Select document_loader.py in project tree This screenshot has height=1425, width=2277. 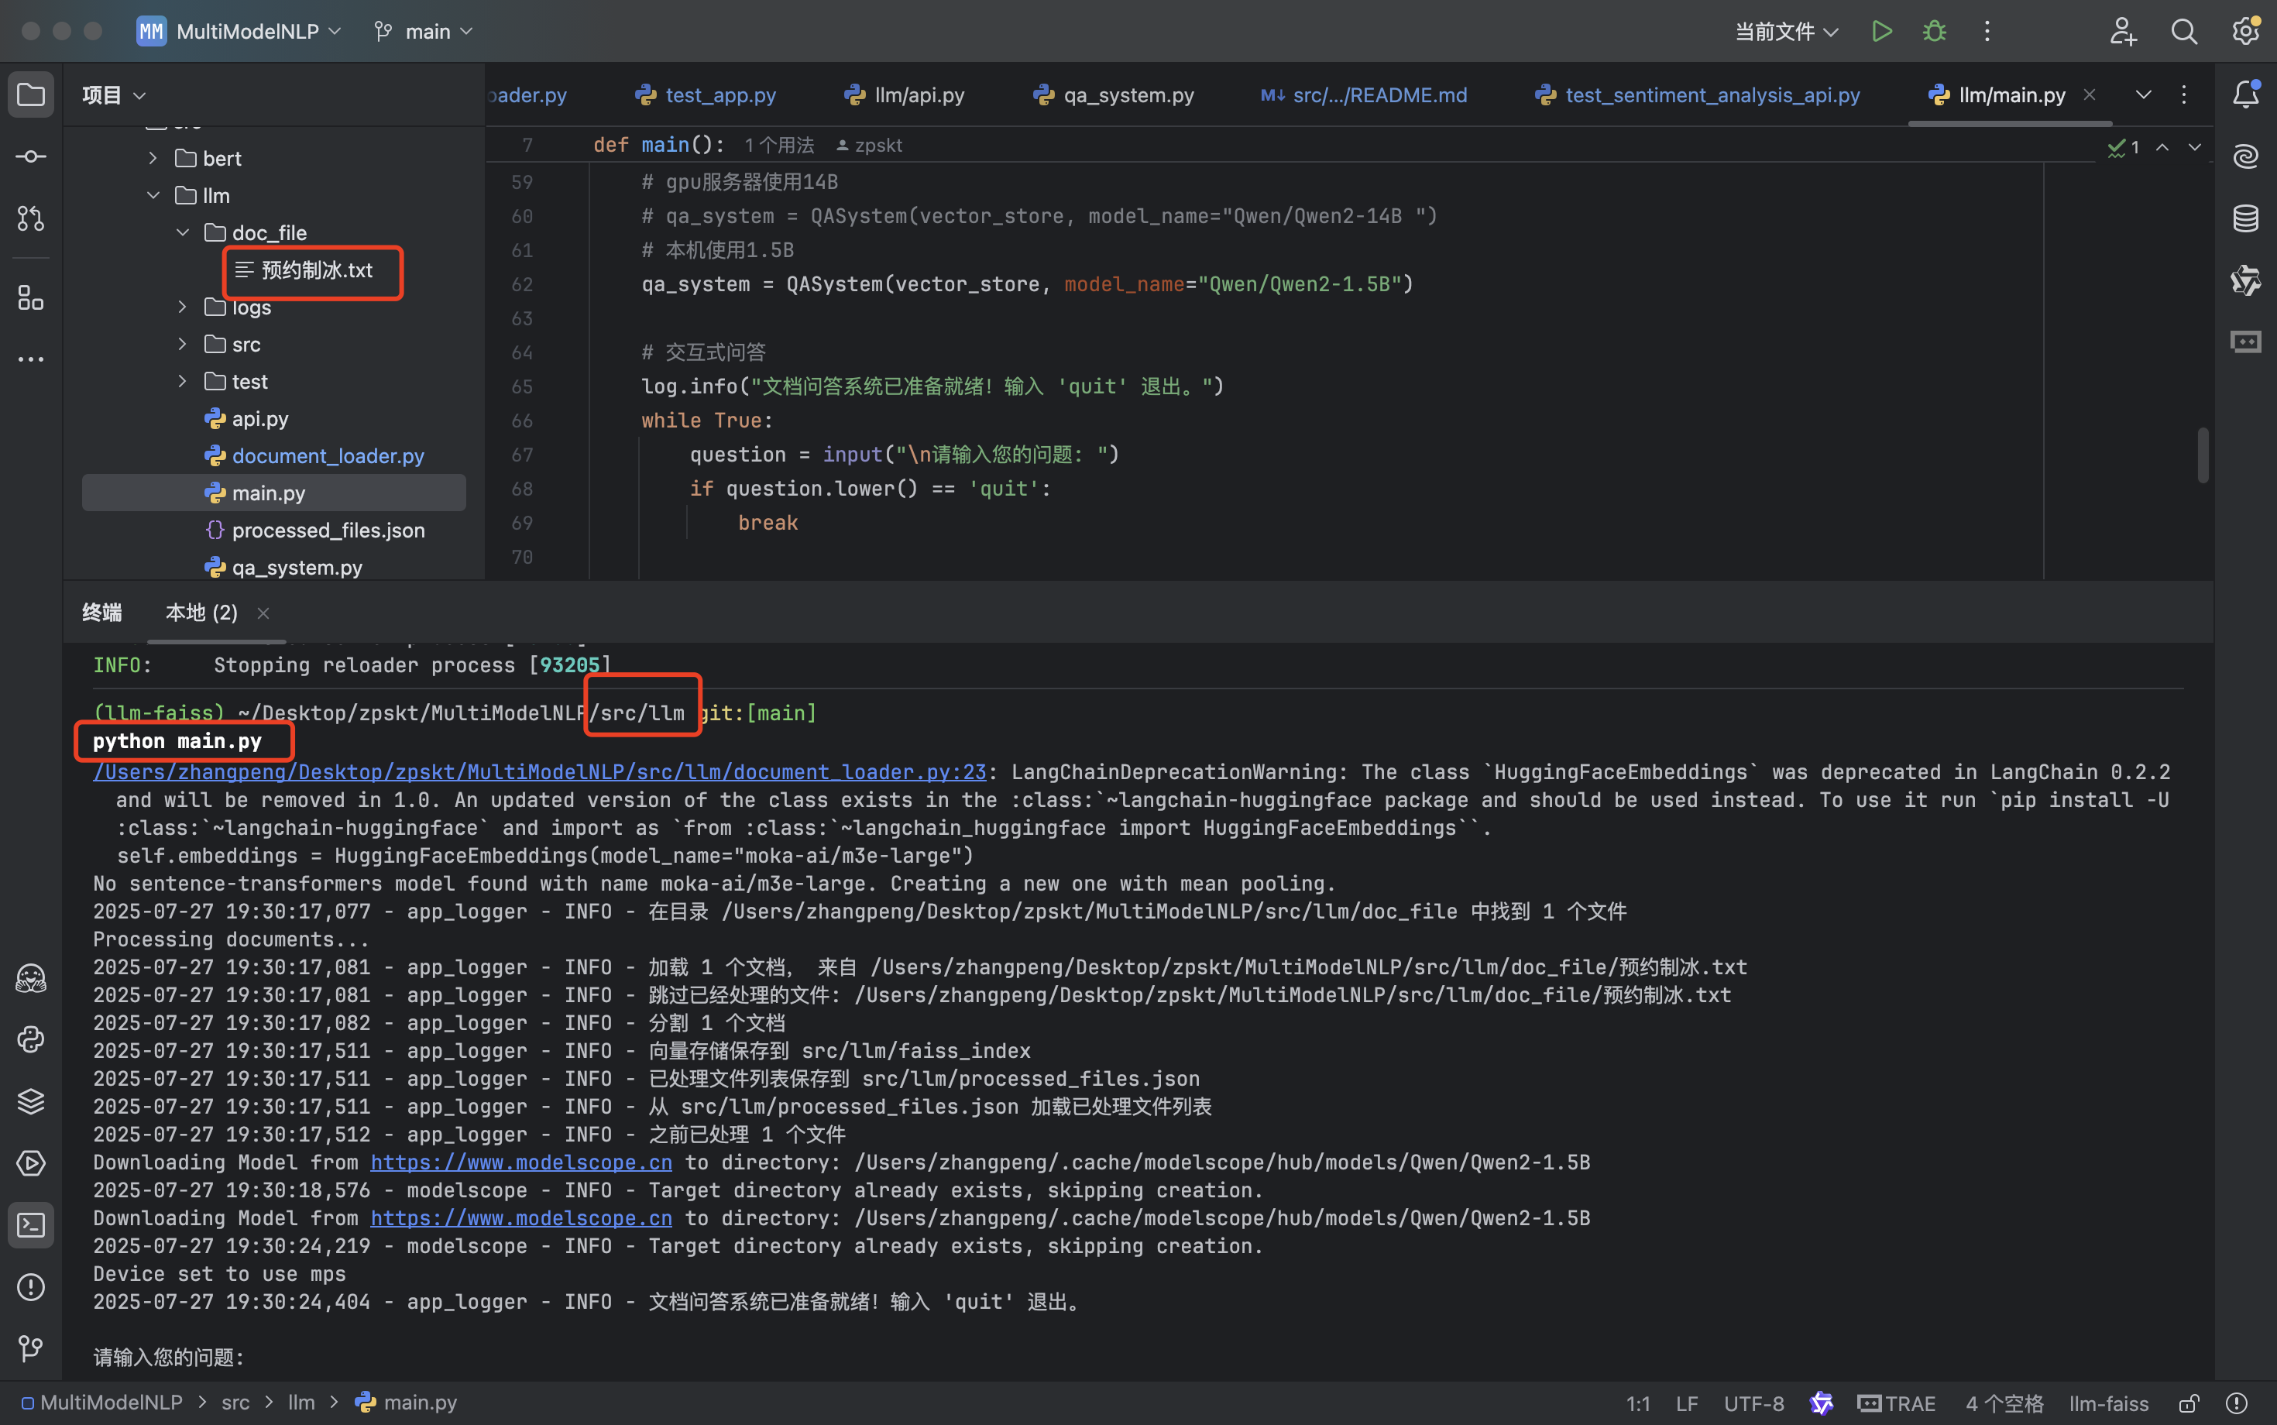point(314,456)
